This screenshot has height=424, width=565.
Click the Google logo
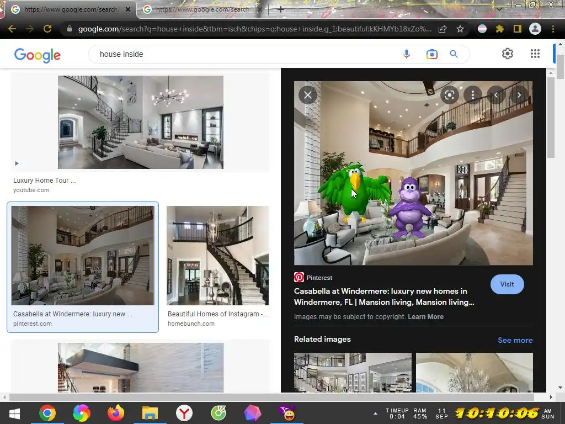(x=37, y=55)
